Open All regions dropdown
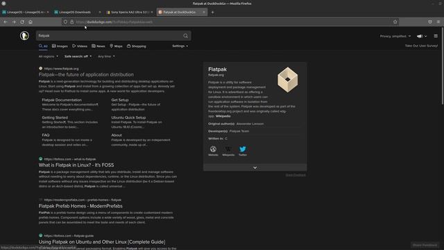Screen dimensions: 444x250 click(48, 56)
